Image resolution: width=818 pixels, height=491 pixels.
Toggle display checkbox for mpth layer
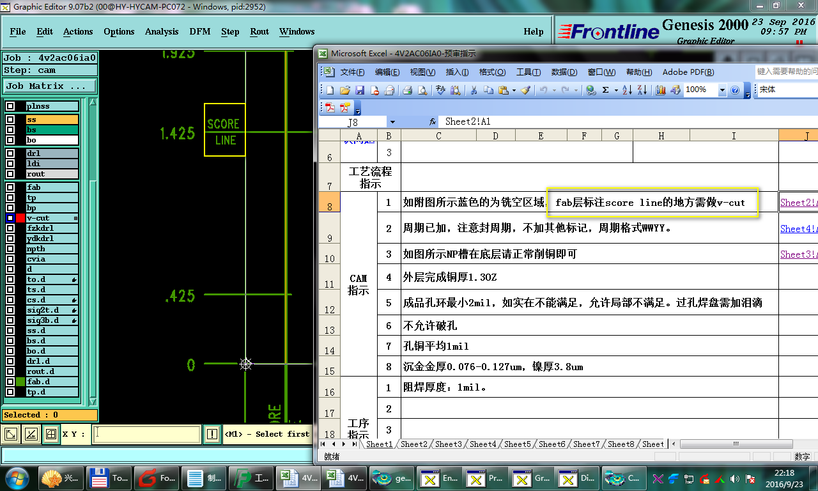[10, 249]
